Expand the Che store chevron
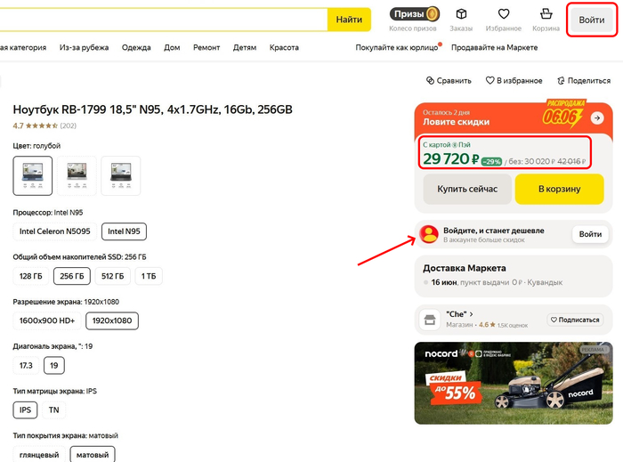Screen dimensions: 623x462 [x=472, y=313]
